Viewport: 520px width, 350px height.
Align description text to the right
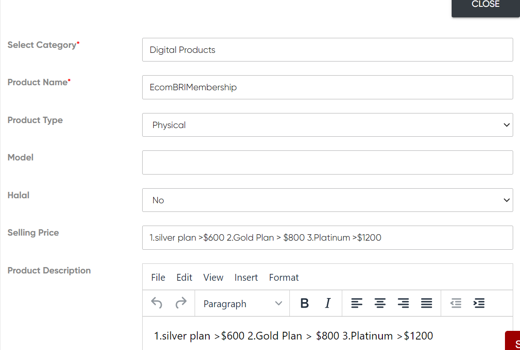coord(403,304)
